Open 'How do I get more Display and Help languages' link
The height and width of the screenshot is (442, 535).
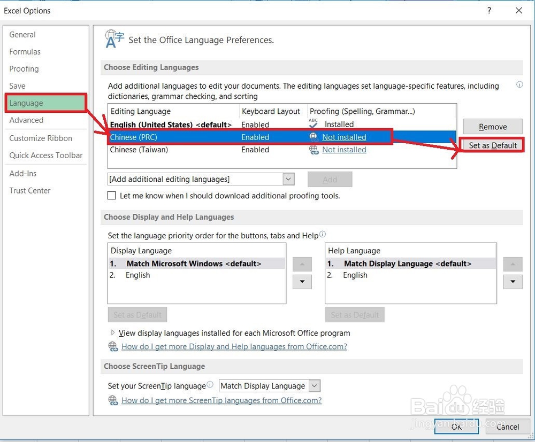tap(234, 346)
